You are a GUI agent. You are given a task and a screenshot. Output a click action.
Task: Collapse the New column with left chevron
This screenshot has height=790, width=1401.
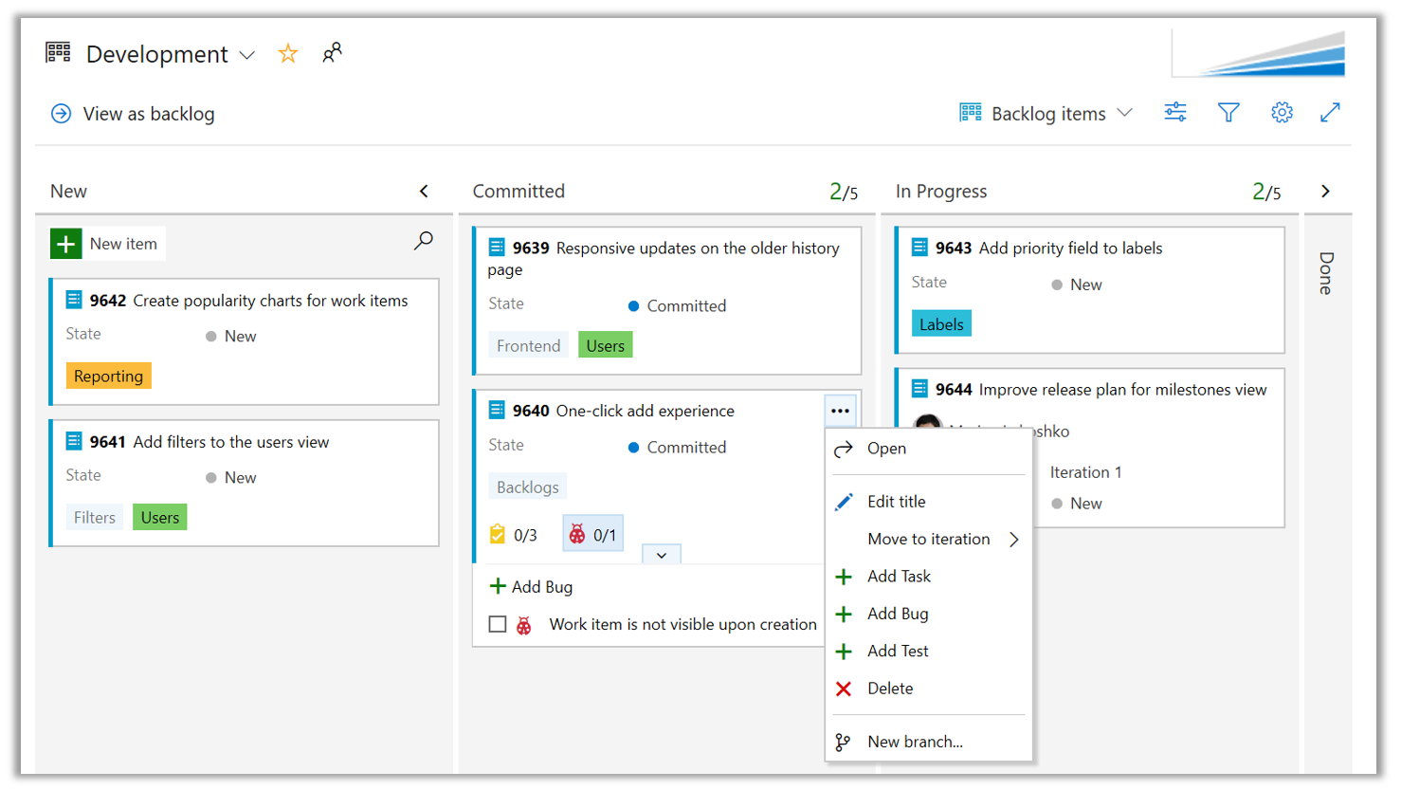click(424, 191)
